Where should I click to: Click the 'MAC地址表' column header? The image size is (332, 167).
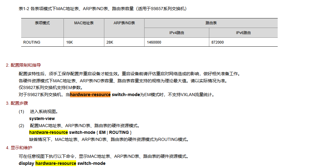[84, 23]
